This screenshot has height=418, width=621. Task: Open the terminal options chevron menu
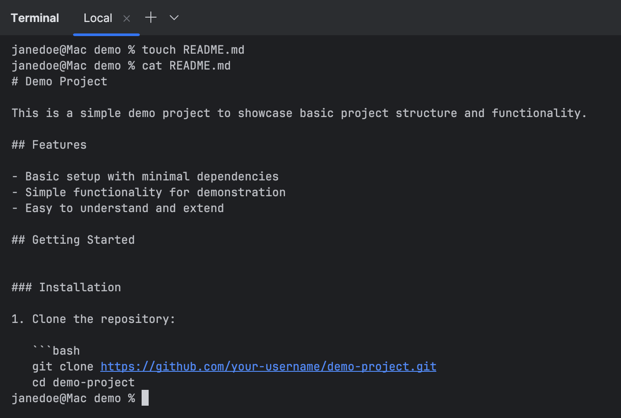[x=174, y=18]
